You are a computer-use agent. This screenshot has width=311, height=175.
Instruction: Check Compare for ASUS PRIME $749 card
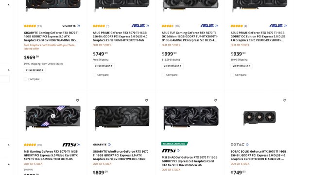(x=94, y=75)
